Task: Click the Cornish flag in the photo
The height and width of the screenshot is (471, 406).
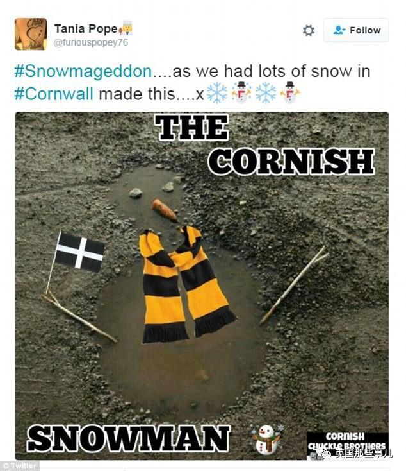Action: (x=79, y=252)
